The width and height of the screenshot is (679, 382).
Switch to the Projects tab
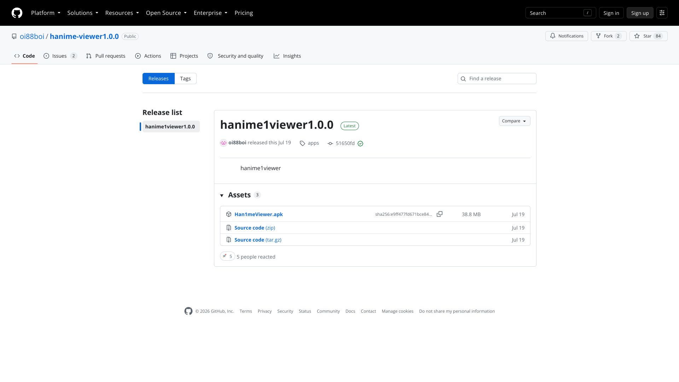pyautogui.click(x=184, y=56)
